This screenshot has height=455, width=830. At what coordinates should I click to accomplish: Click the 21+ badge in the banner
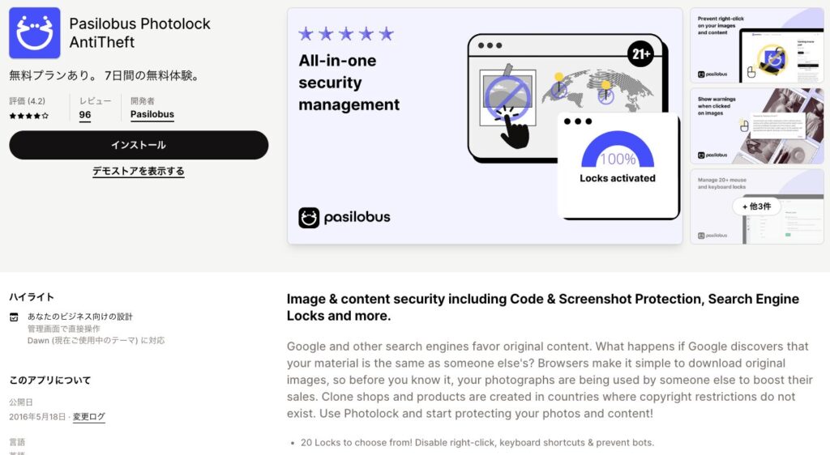pos(640,54)
